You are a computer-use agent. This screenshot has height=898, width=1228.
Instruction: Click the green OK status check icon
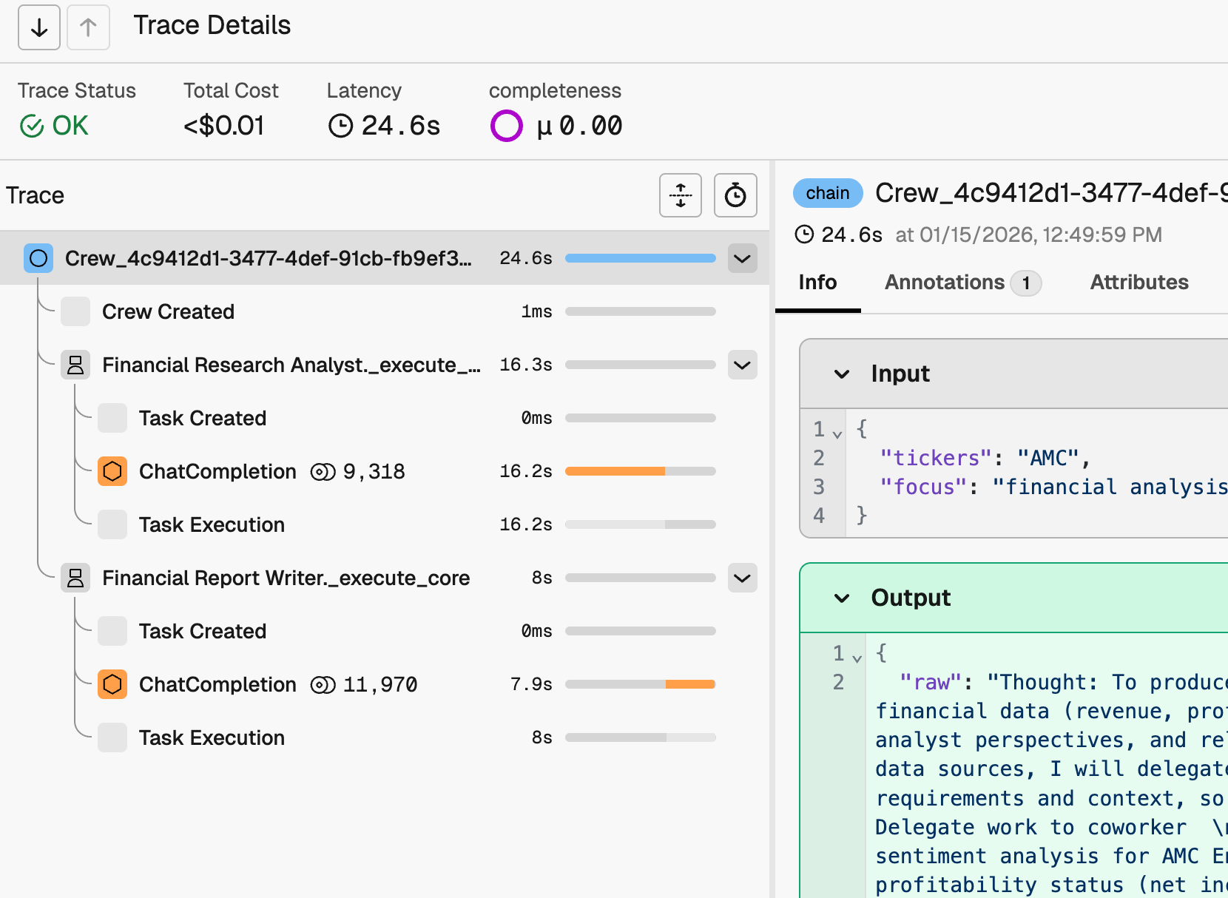pyautogui.click(x=32, y=126)
